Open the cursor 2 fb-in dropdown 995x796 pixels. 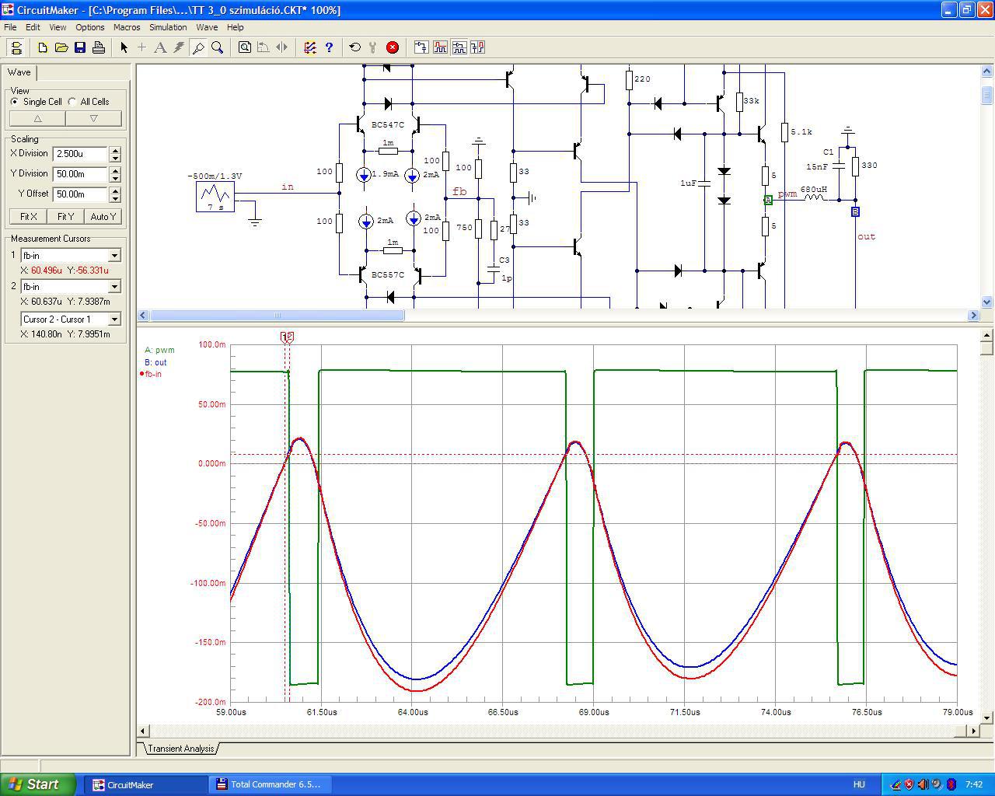coord(114,287)
